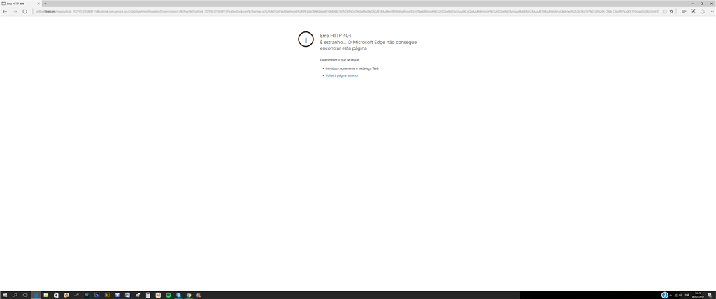Screen dimensions: 716x299
Task: Add page to favorites with star icon
Action: 671,11
